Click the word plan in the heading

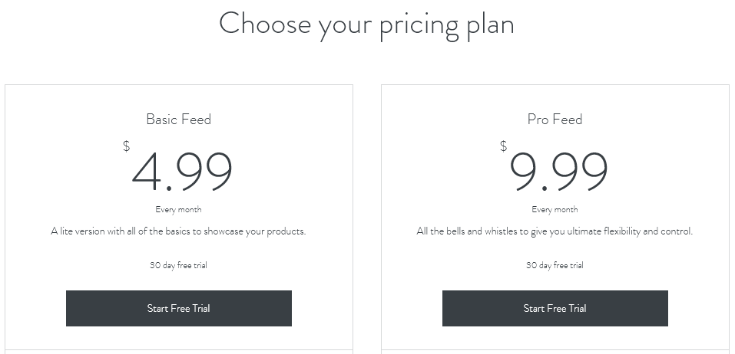click(491, 26)
